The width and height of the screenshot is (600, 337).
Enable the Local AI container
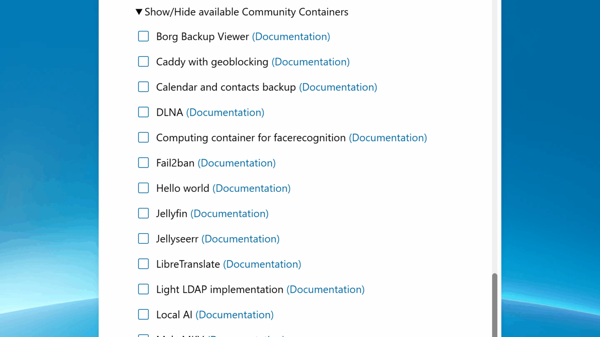(x=143, y=314)
